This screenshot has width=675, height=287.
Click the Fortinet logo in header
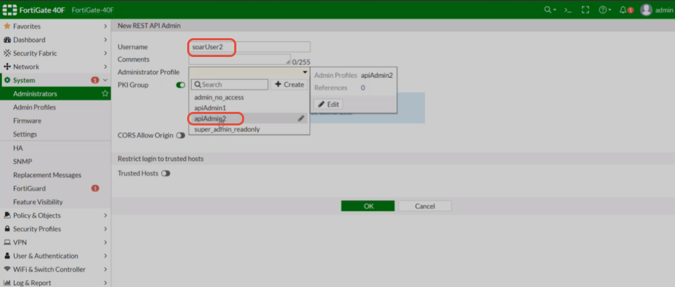point(10,10)
